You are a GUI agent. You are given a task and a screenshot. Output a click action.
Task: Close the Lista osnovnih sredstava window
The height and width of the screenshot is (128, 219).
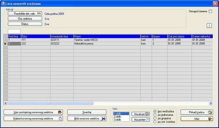pyautogui.click(x=215, y=4)
